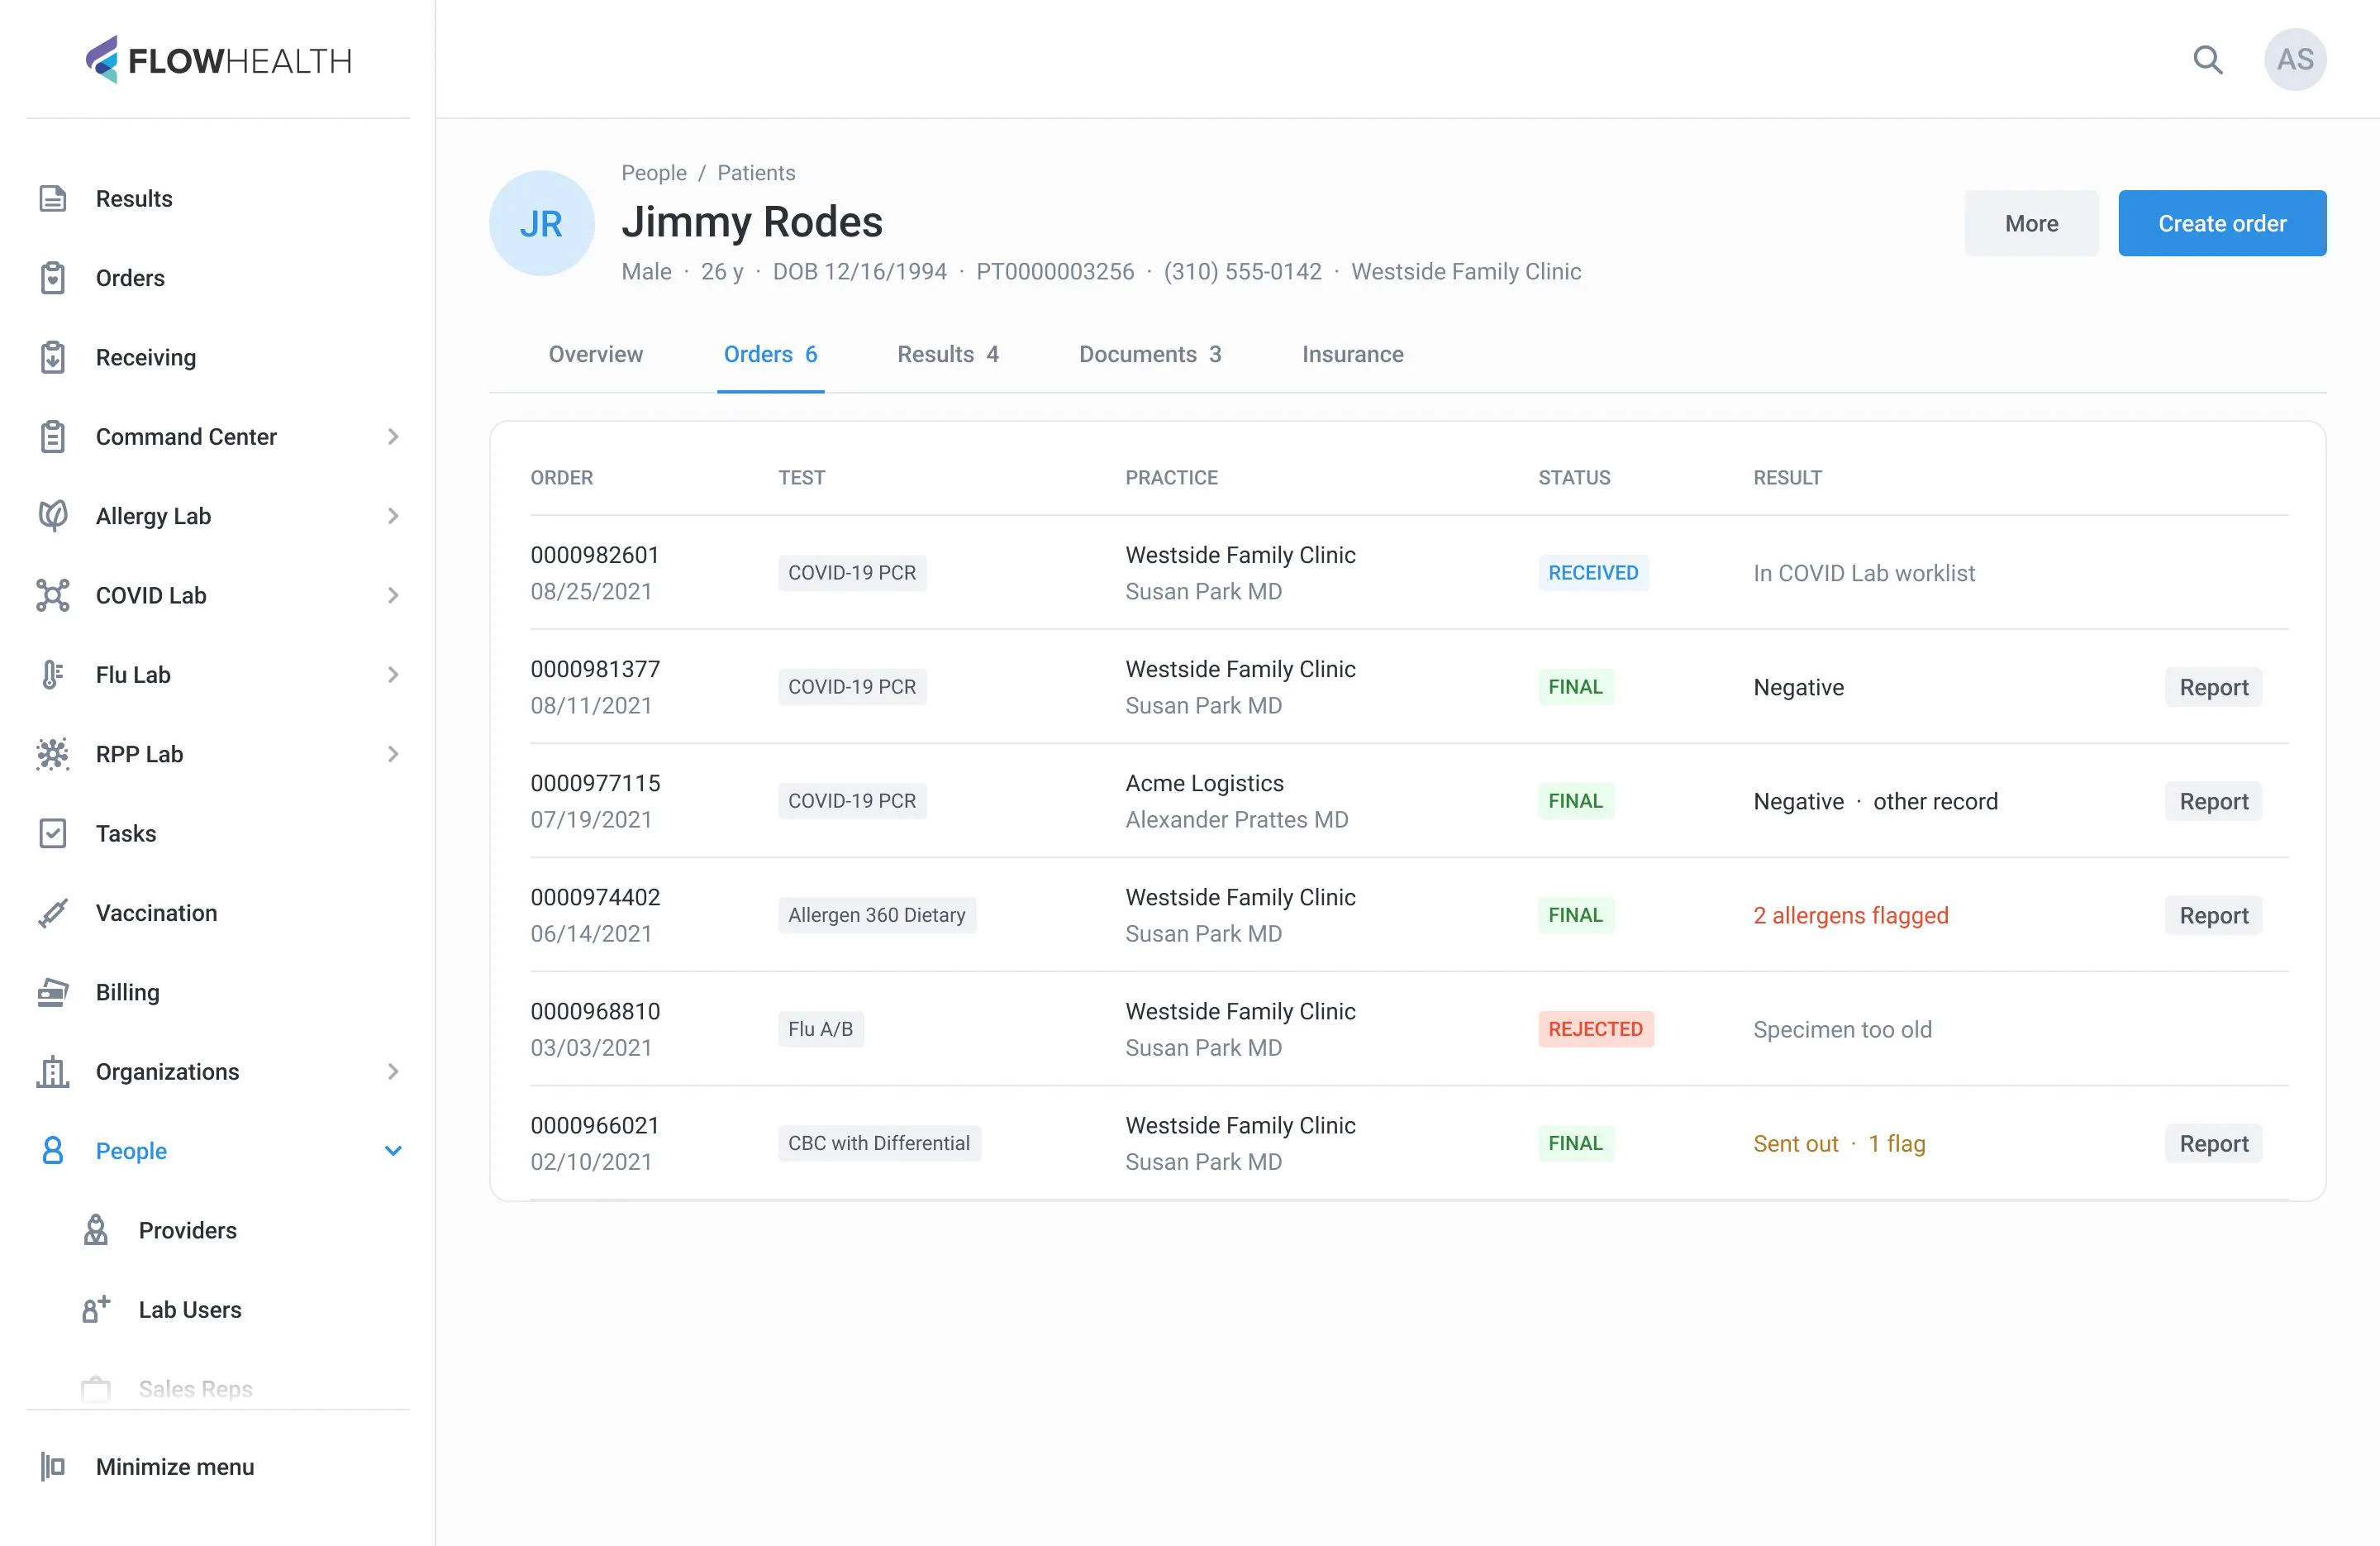Viewport: 2380px width, 1546px height.
Task: Expand the RPP Lab chevron
Action: point(393,755)
